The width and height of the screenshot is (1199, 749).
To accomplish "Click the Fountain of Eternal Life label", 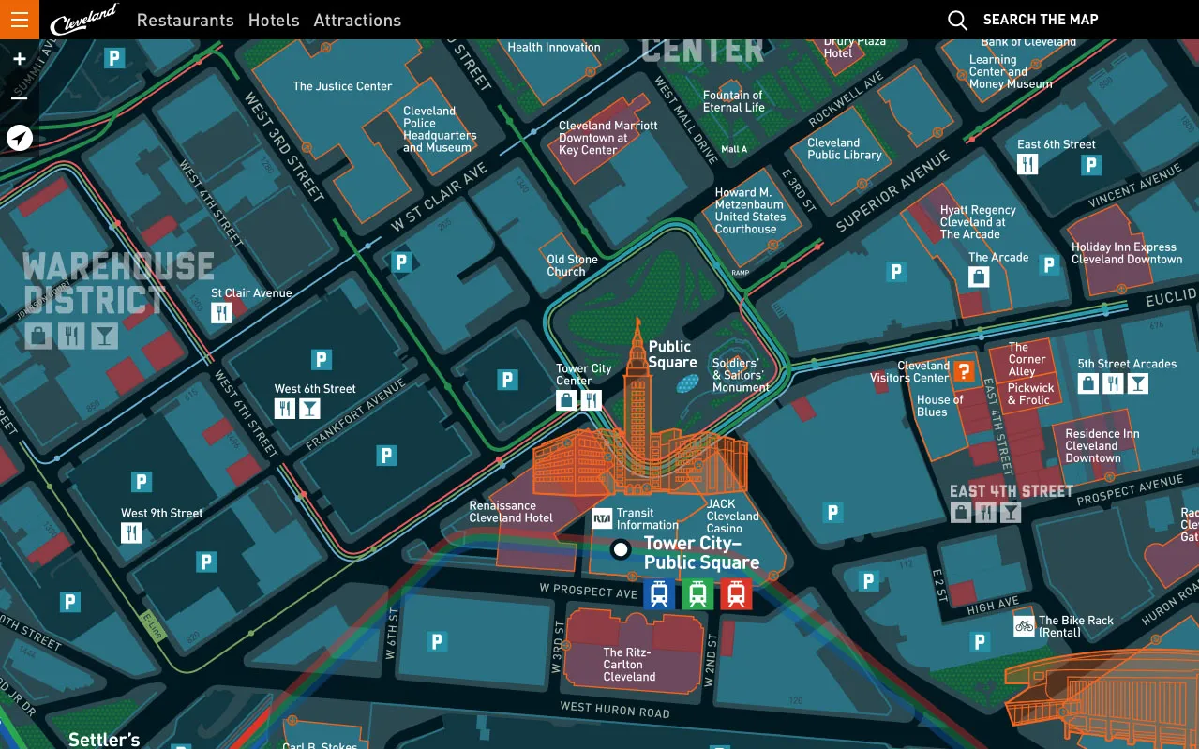I will (733, 101).
